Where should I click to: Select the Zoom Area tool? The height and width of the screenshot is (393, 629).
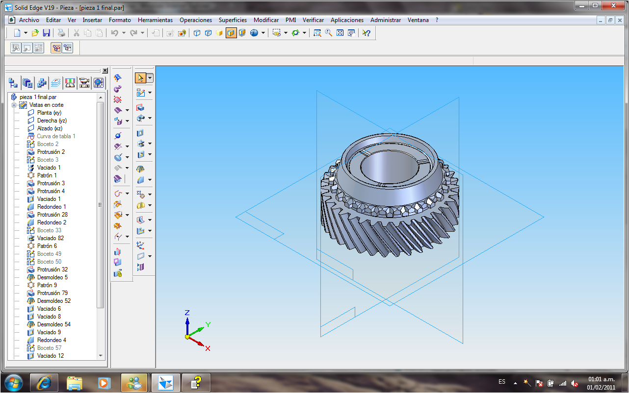tap(317, 33)
